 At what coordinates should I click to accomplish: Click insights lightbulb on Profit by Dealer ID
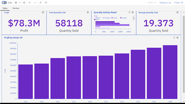point(174,38)
